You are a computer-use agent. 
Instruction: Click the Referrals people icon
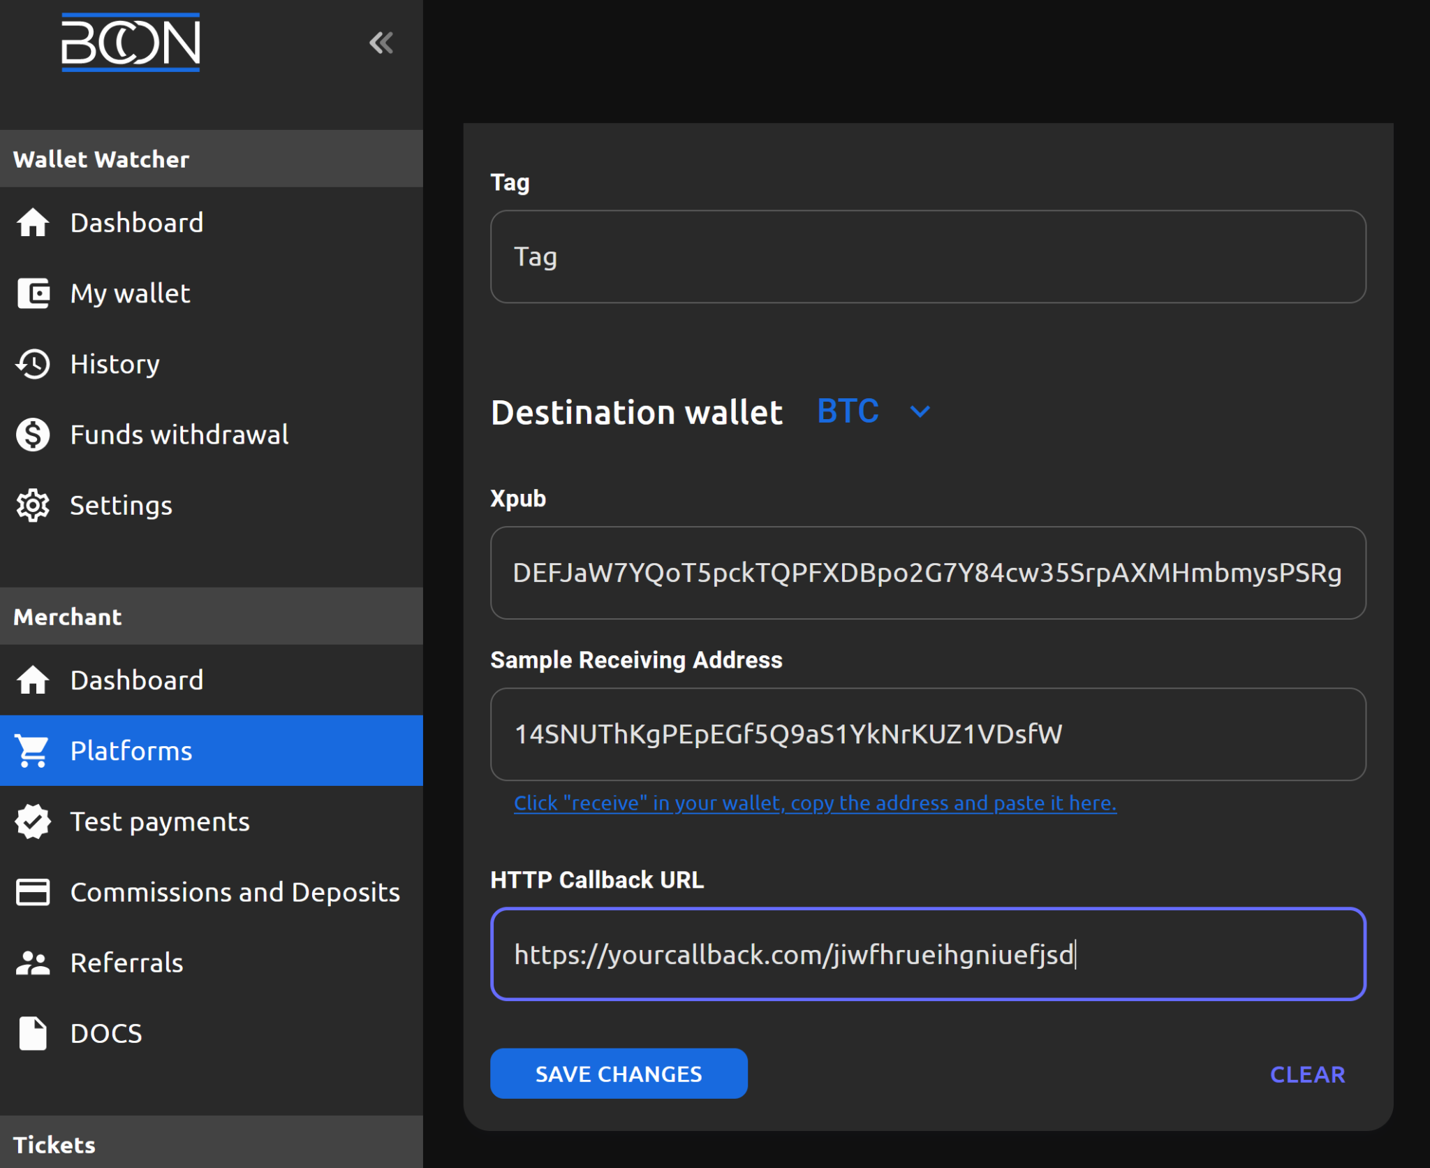[33, 963]
